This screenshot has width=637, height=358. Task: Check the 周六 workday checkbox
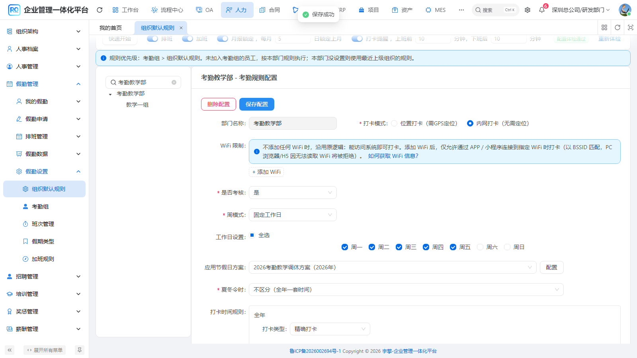click(480, 247)
